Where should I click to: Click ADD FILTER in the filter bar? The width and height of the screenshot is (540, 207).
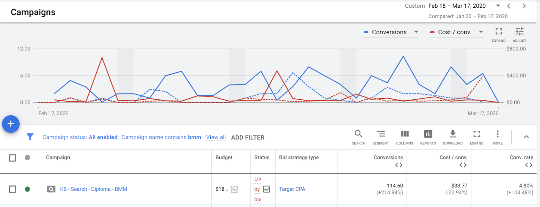point(247,137)
